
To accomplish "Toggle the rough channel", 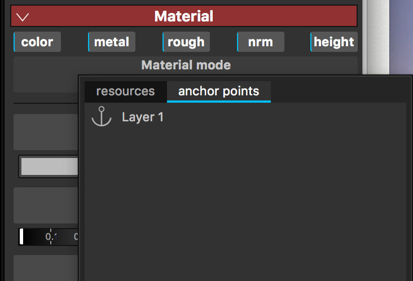I will click(x=186, y=42).
